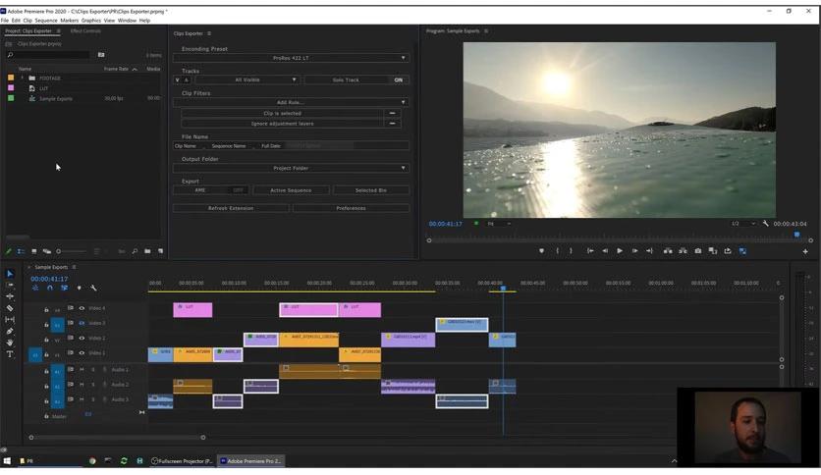Open timeline display settings wrench icon
The height and width of the screenshot is (475, 821).
[93, 288]
